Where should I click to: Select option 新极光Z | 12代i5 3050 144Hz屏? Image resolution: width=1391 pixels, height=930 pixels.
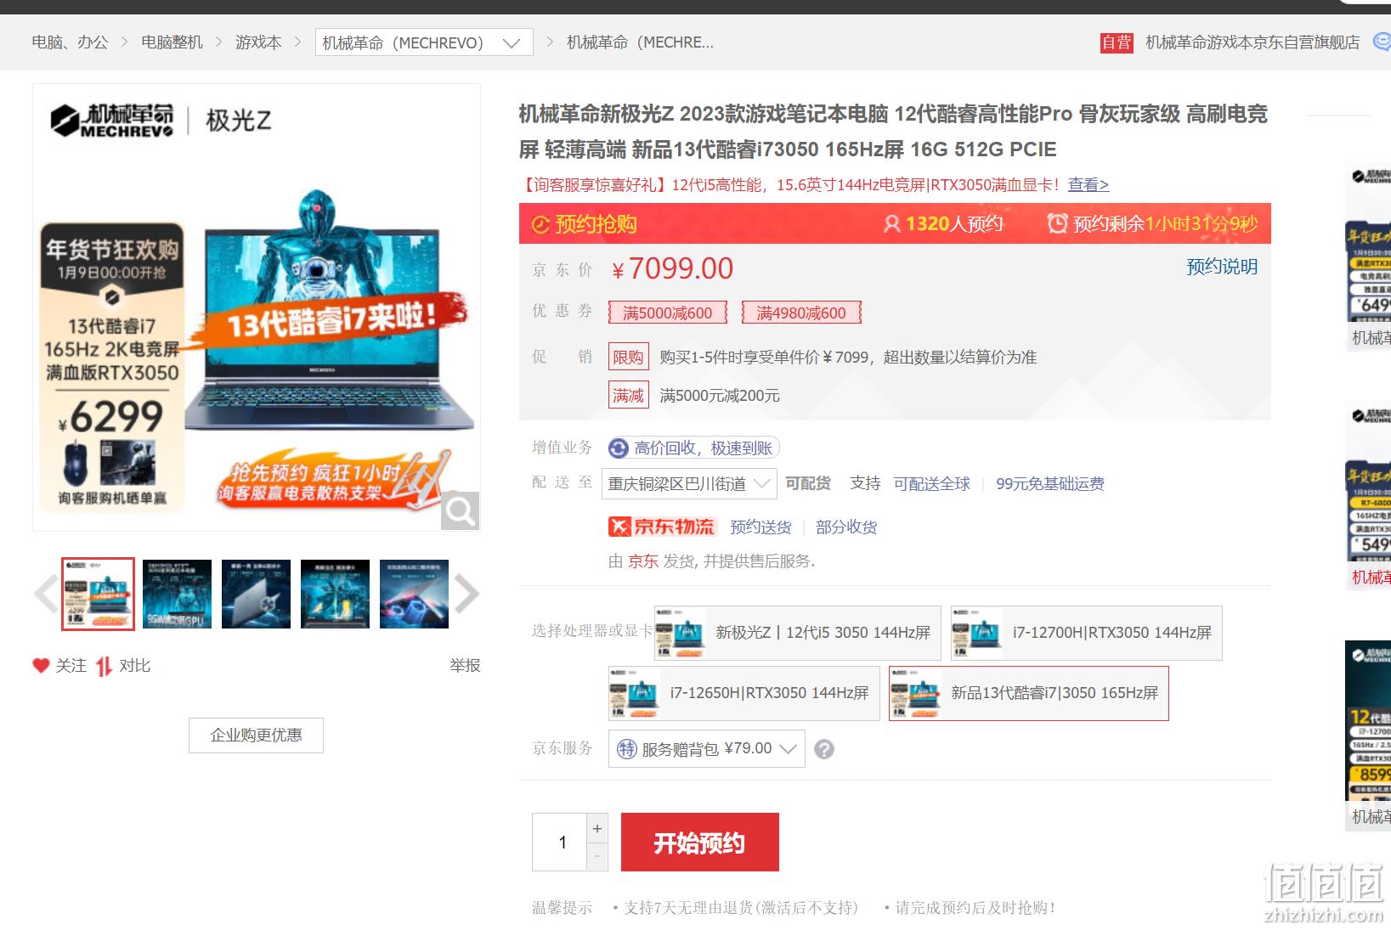(797, 633)
